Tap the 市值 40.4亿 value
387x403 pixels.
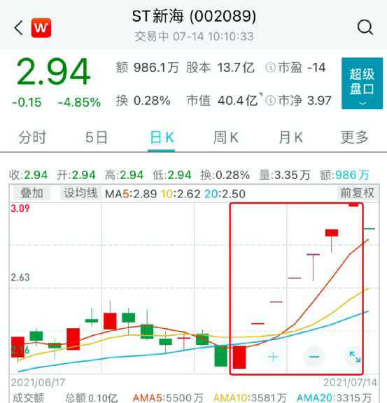pos(222,101)
